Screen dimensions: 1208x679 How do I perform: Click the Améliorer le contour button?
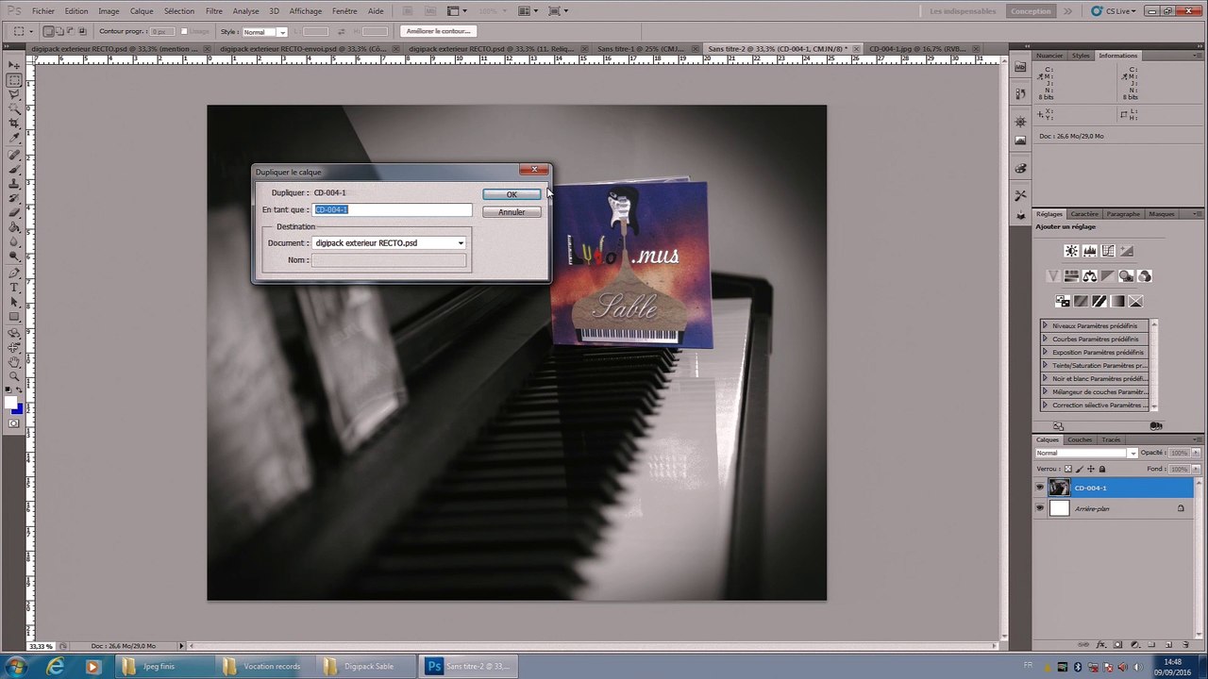tap(438, 31)
